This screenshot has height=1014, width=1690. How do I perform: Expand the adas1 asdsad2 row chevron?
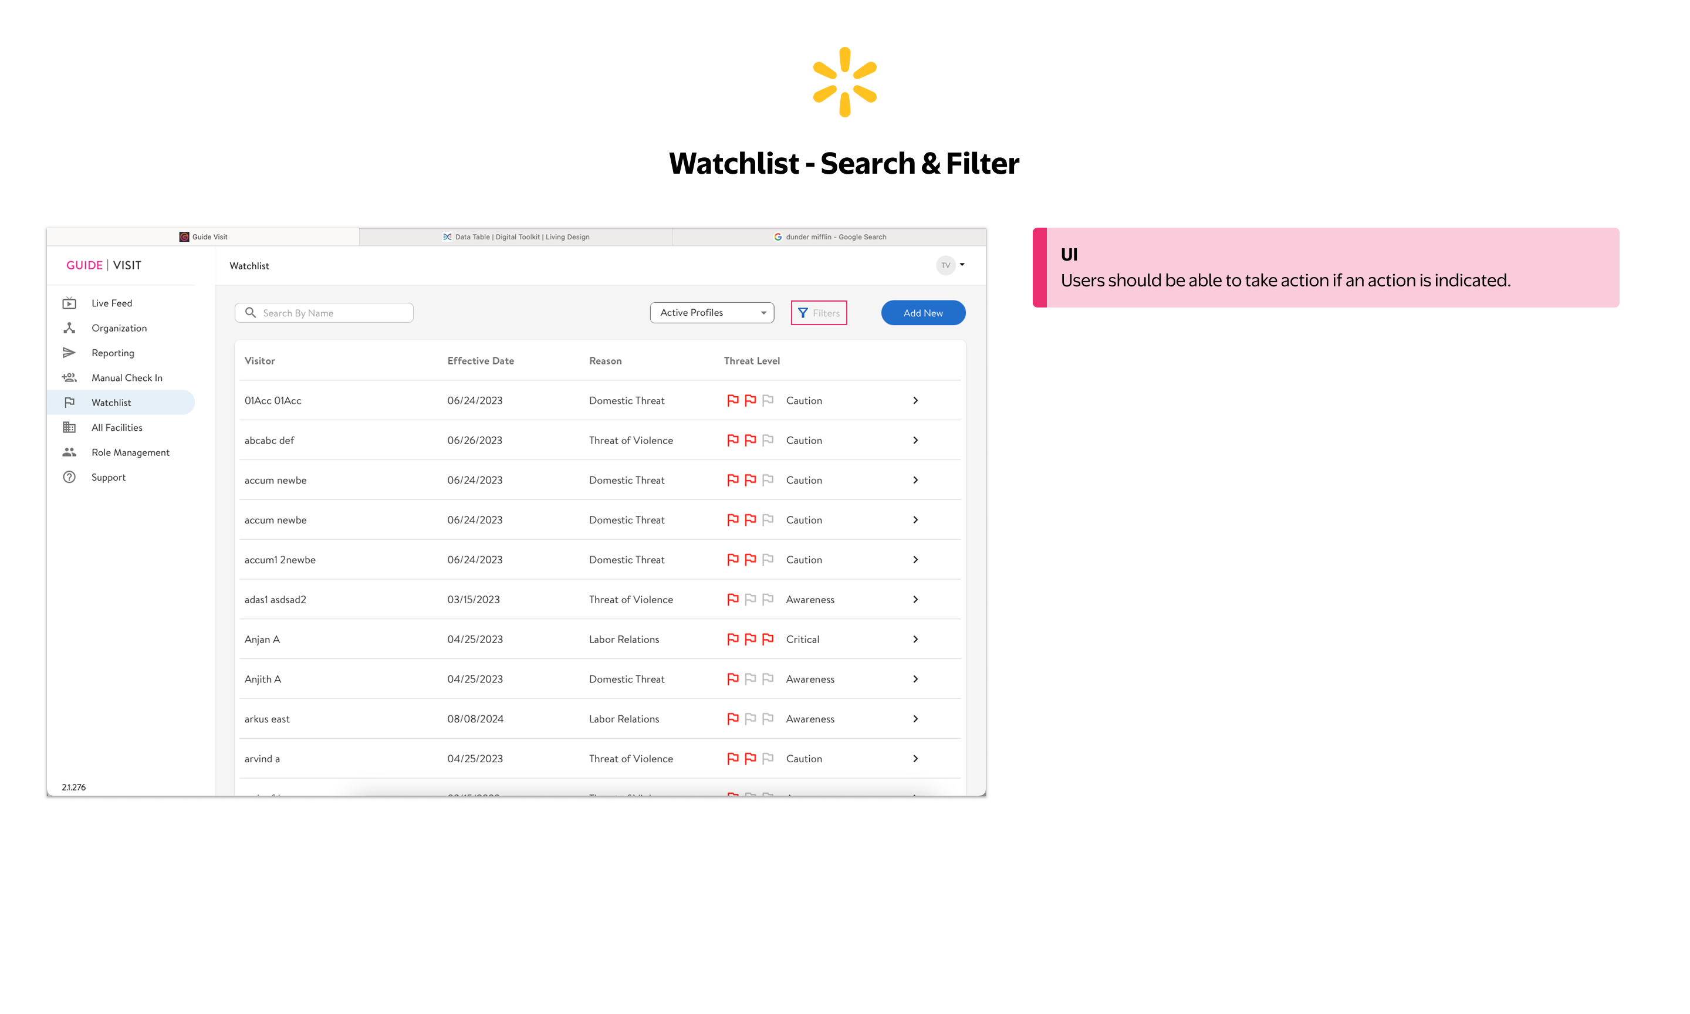coord(915,599)
